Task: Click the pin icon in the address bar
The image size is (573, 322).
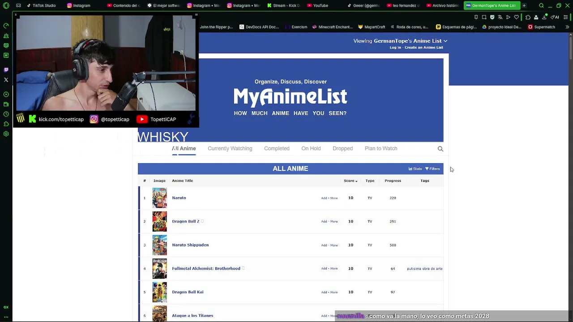Action: click(x=476, y=17)
